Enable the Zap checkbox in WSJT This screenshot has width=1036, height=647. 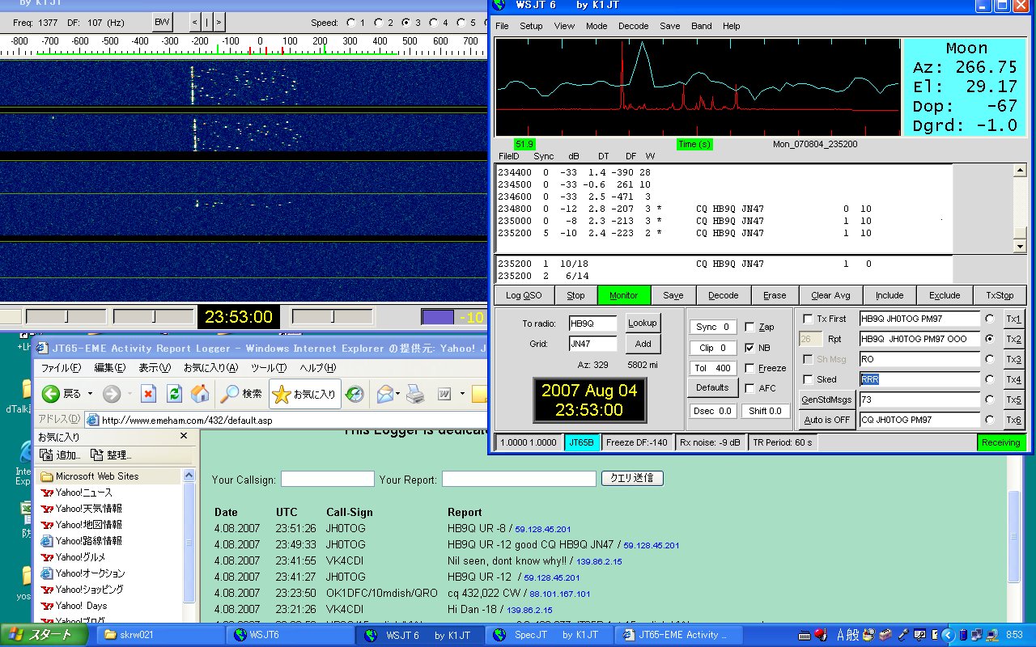click(750, 327)
